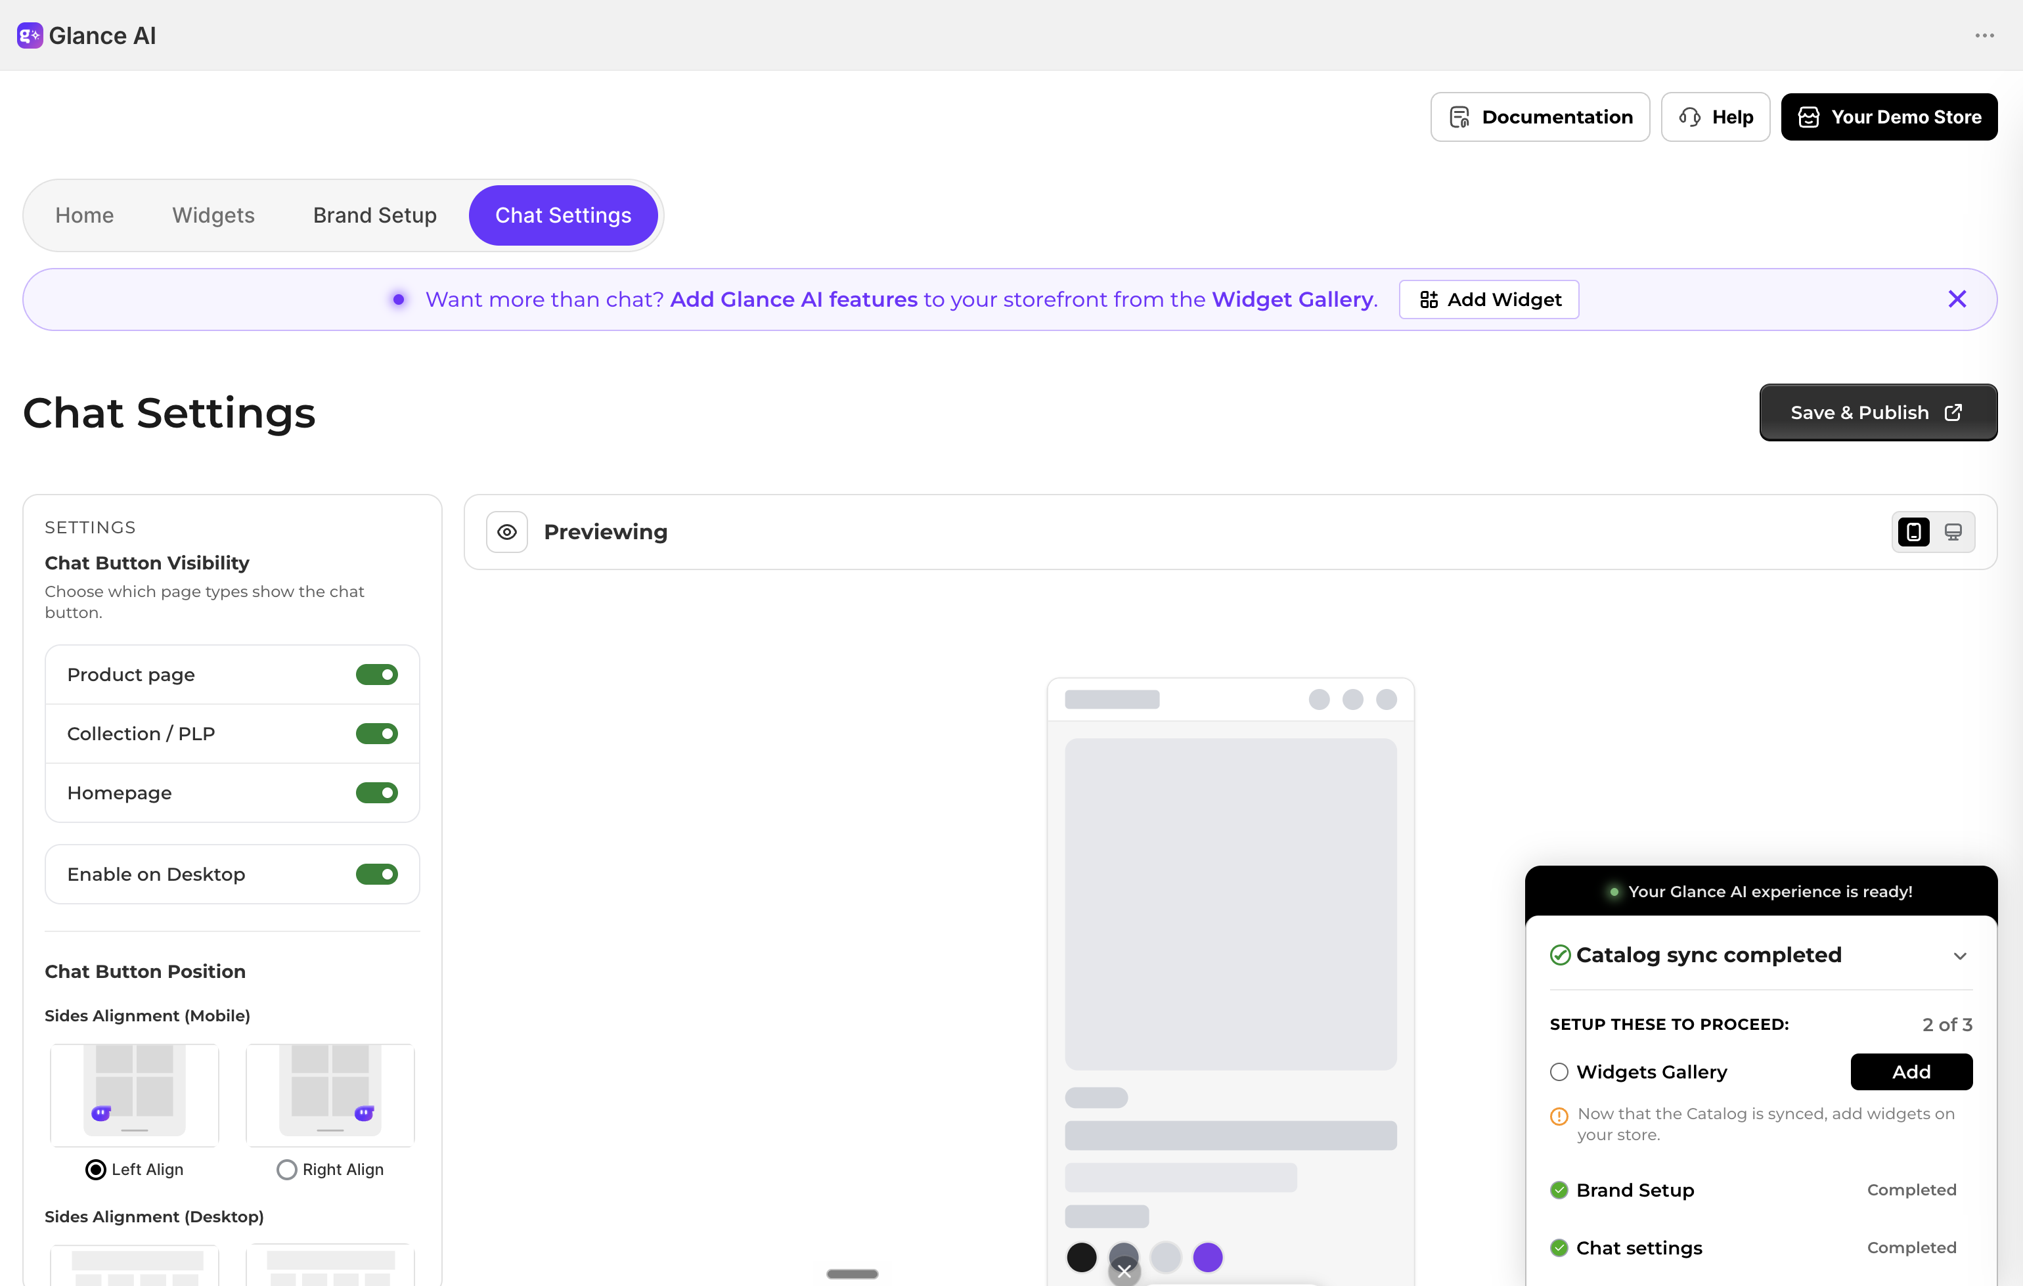Click the right-aligned mobile layout thumbnail
This screenshot has width=2023, height=1286.
click(330, 1094)
